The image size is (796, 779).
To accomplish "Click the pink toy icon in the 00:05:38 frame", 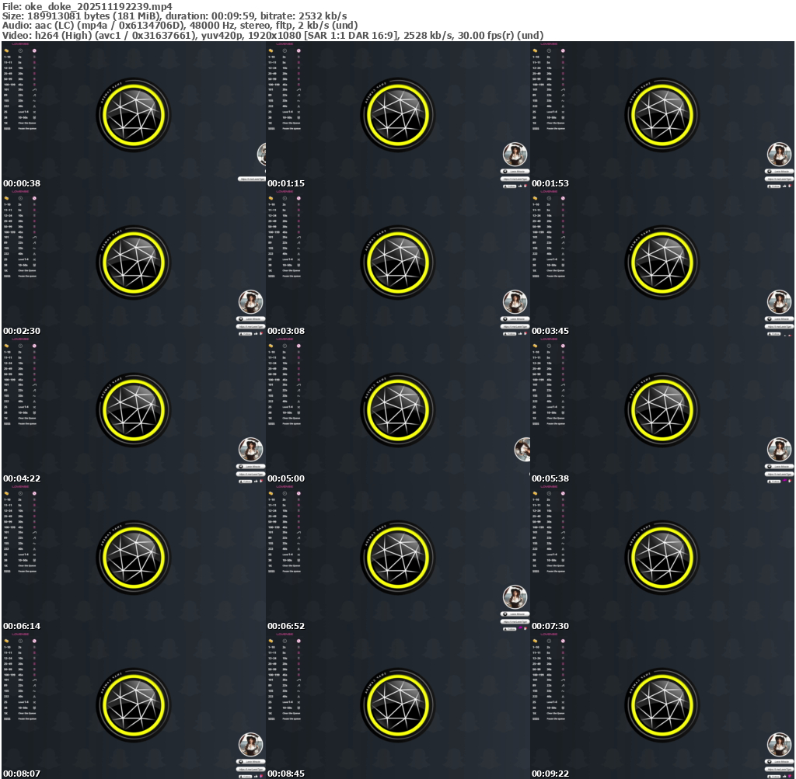I will point(563,346).
